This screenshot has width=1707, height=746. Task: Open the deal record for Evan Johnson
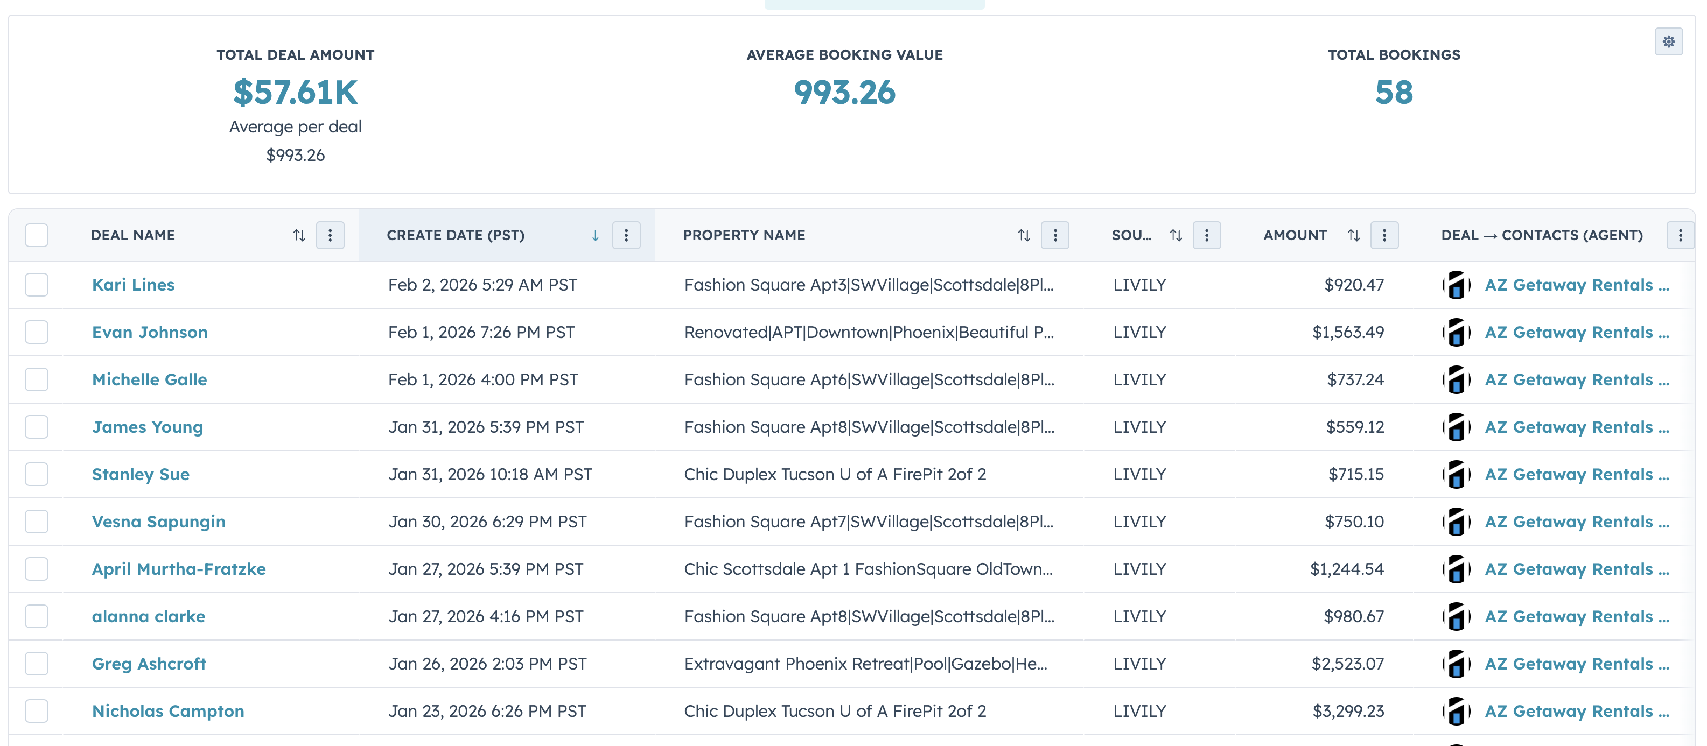149,332
